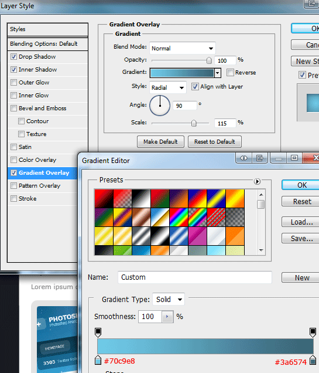Select the orange-yellow-orange preset at first row end
Screen dimensions: 319x373
(235, 199)
